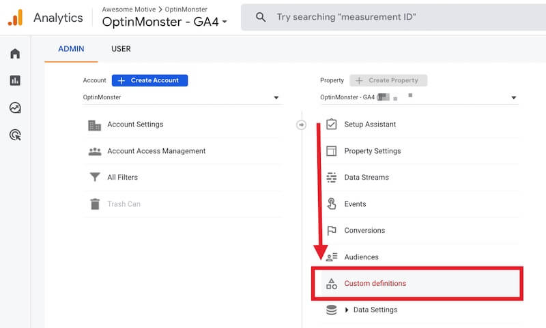Viewport: 546px width, 328px height.
Task: Click the Create Property button
Action: click(388, 80)
